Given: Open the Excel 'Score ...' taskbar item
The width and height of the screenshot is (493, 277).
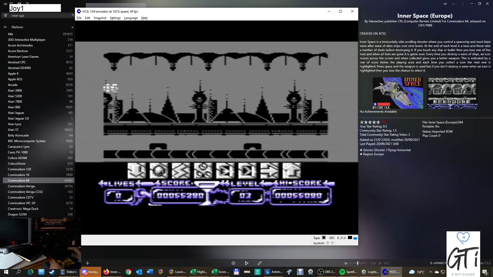Looking at the screenshot, I should point(220,272).
